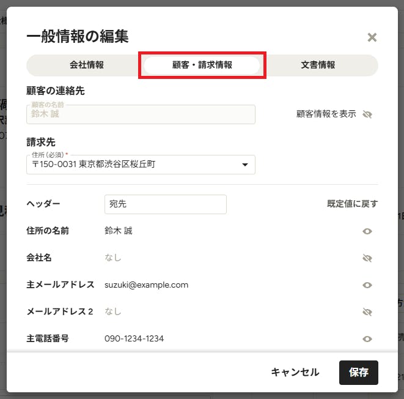The width and height of the screenshot is (404, 399).
Task: Click the 顧客情報を表示 label
Action: (x=326, y=114)
